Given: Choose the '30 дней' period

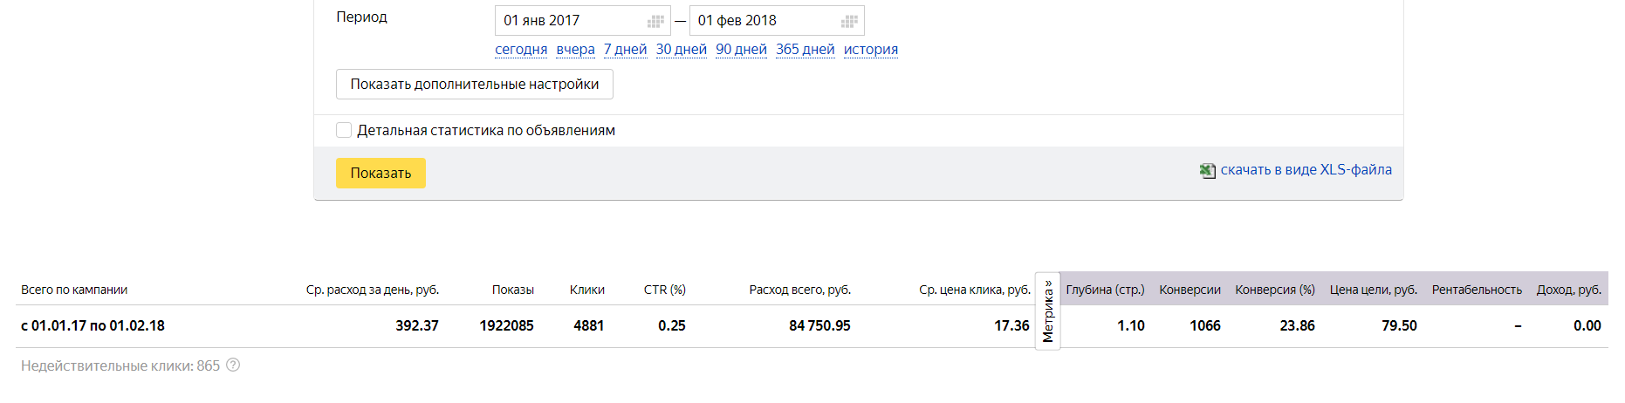Looking at the screenshot, I should (x=682, y=50).
